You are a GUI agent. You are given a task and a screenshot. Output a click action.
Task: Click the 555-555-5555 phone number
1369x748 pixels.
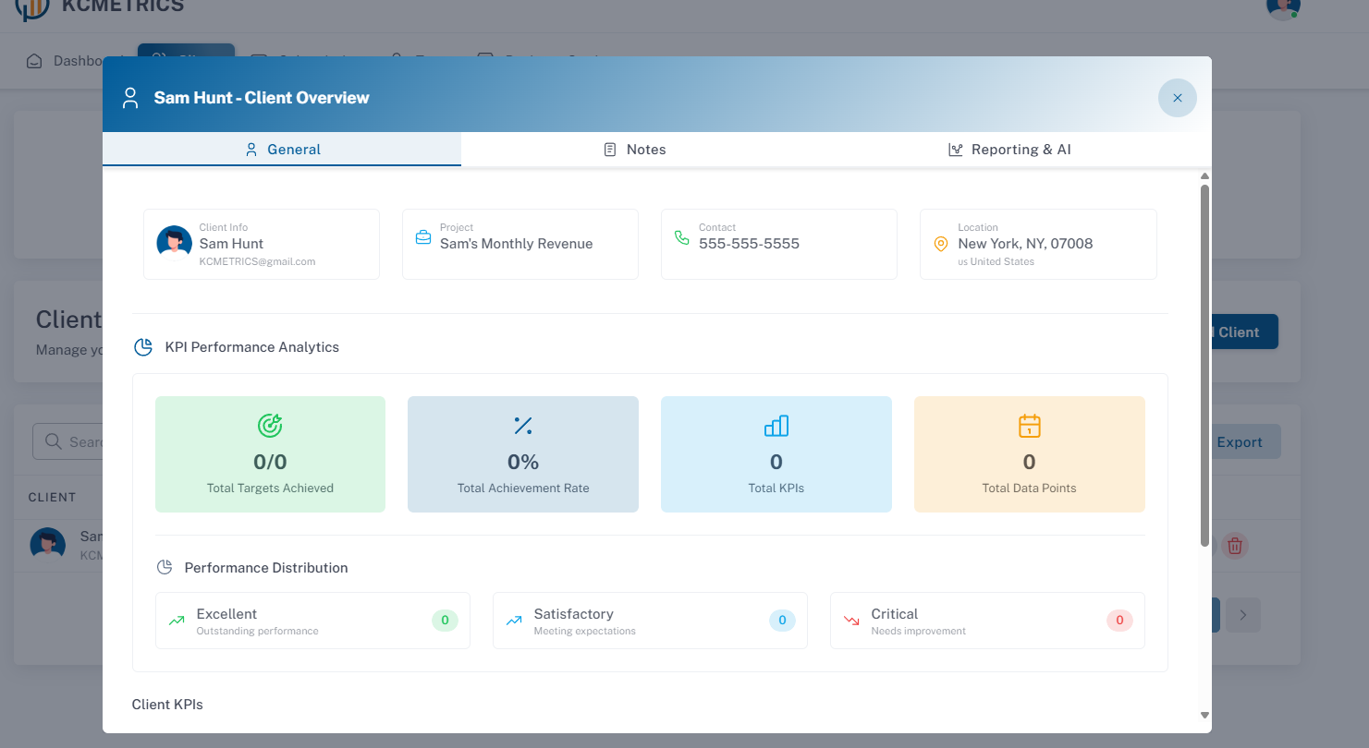[749, 244]
